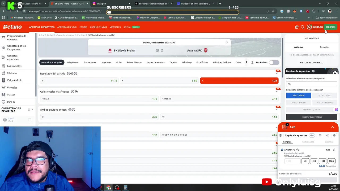Select the S/20000 - S/30000 winnings range

311,110
